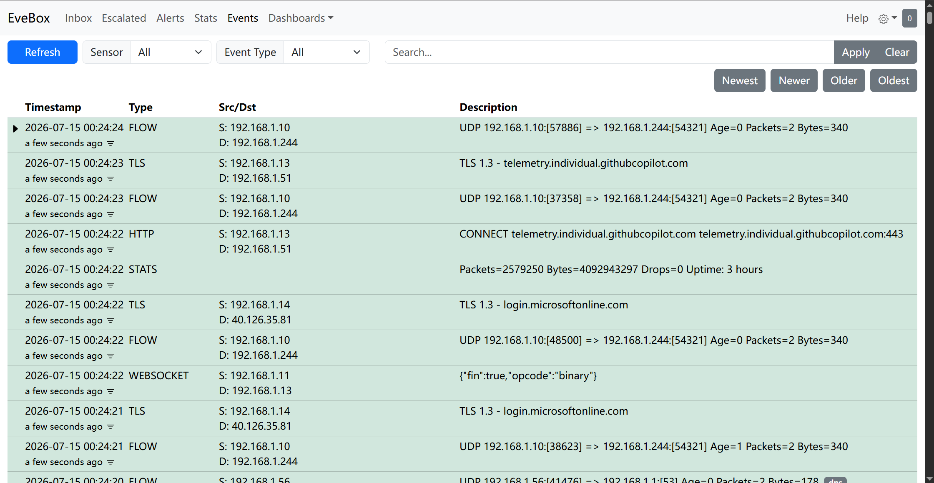Click login.microsoftonline.com description at 00:24:21
The width and height of the screenshot is (934, 483).
point(544,411)
